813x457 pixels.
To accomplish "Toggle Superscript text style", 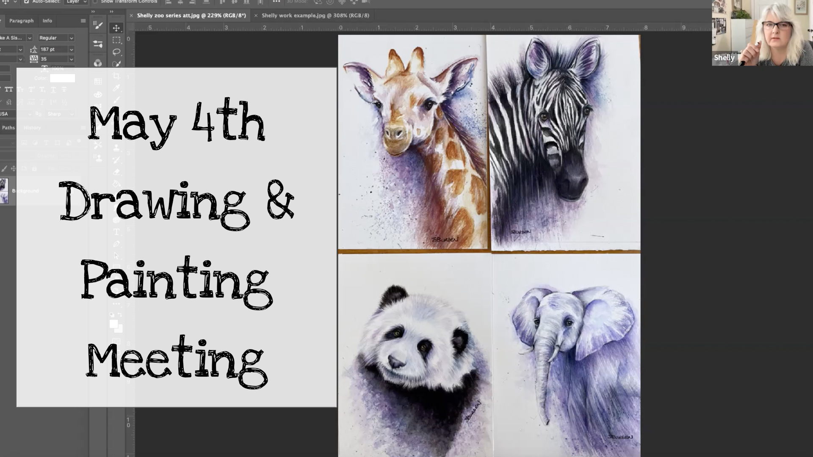I will point(31,90).
